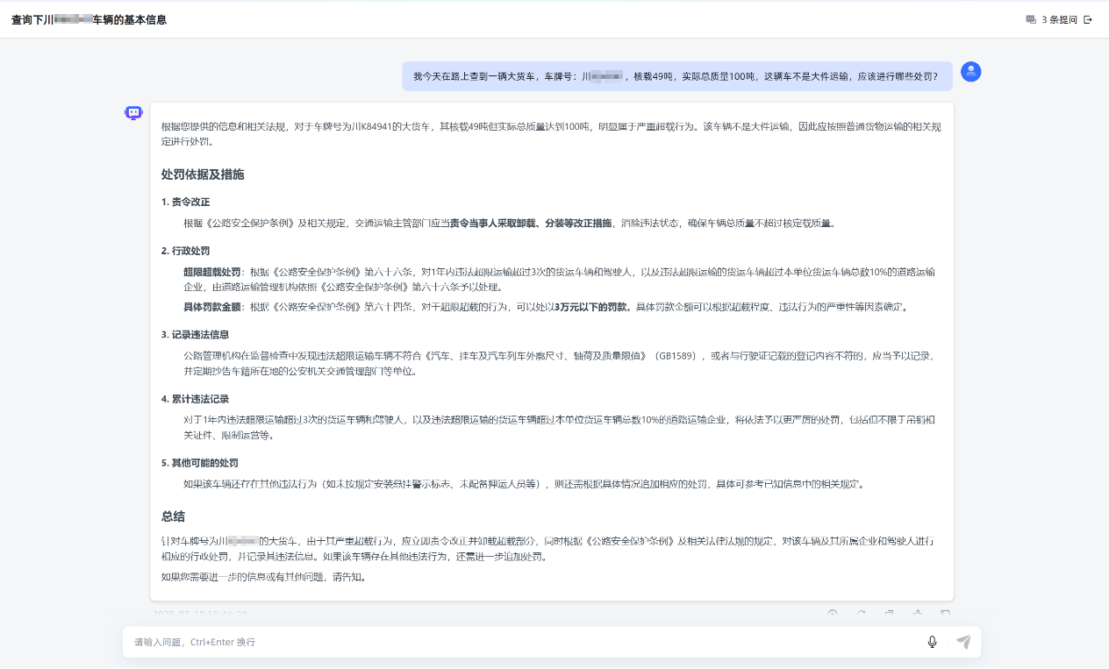Open the blue user avatar

click(970, 72)
